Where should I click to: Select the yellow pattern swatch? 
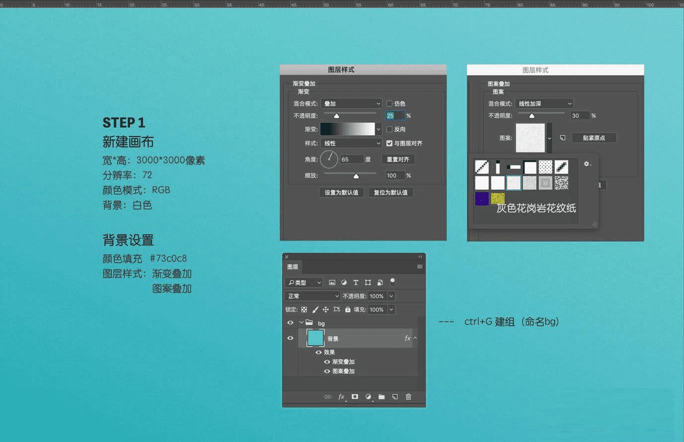(x=498, y=199)
